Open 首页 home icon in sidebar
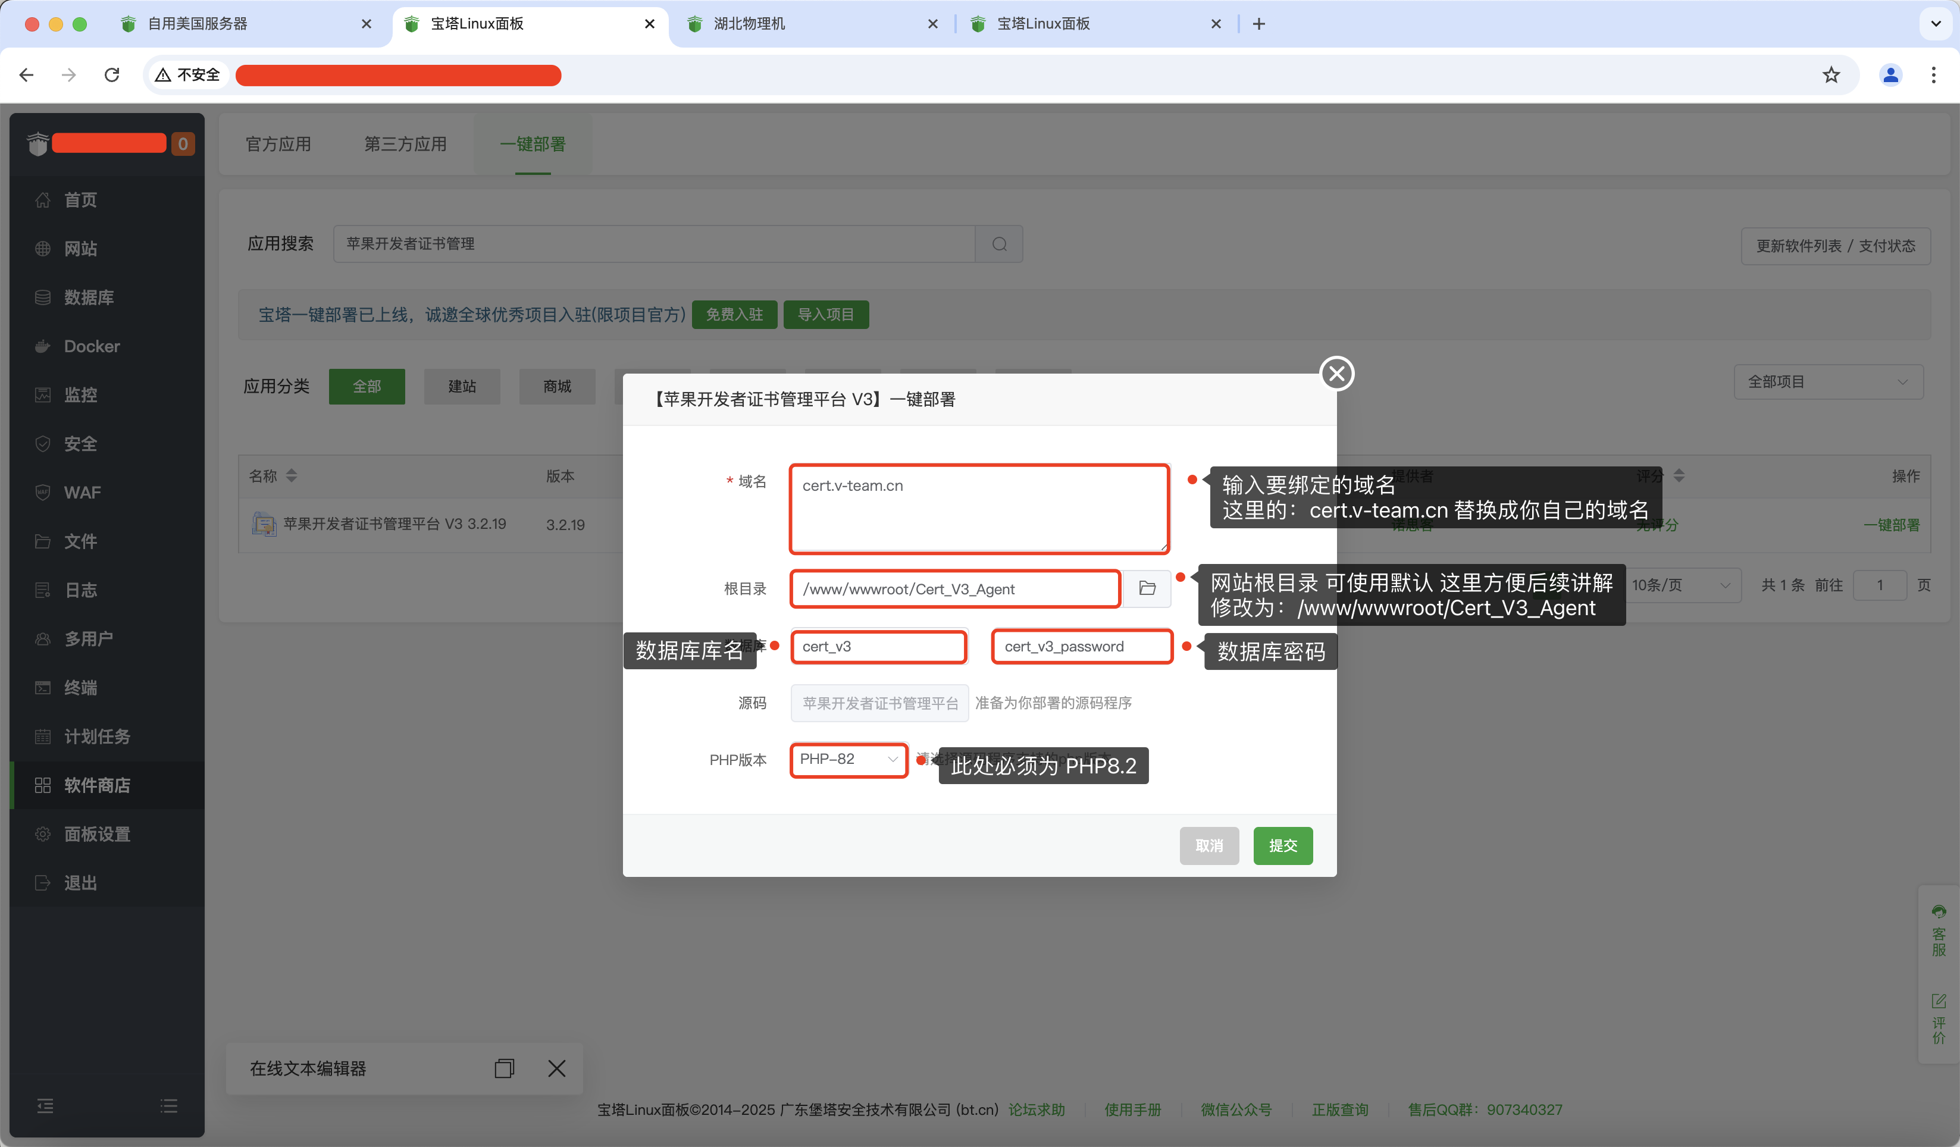Viewport: 1960px width, 1147px height. click(x=43, y=200)
